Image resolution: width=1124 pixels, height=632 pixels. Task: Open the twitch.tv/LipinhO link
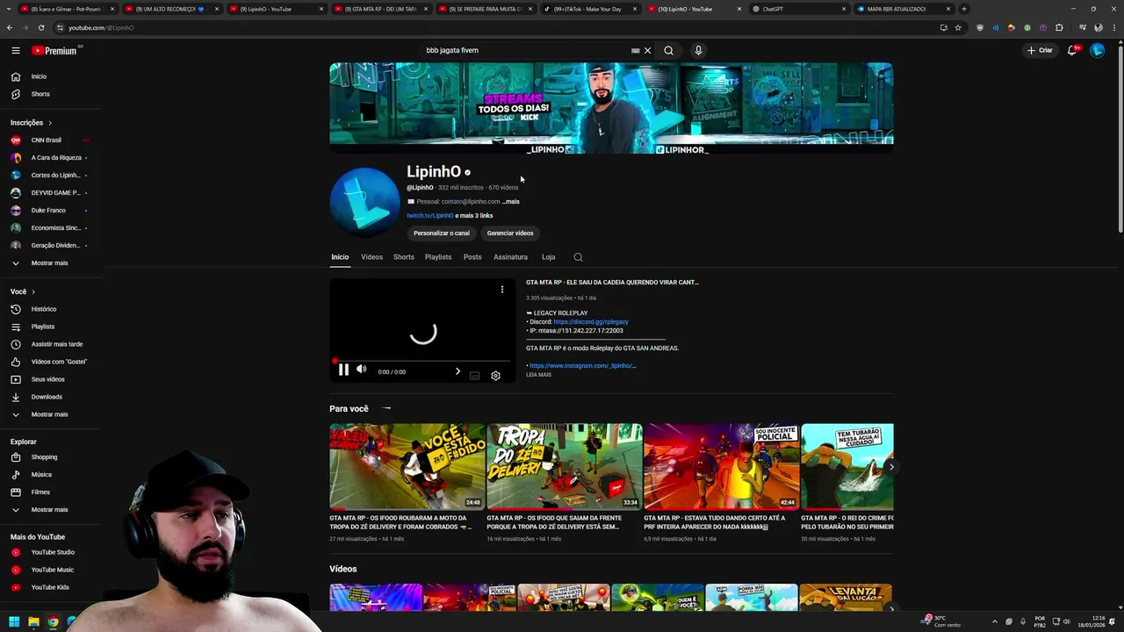[430, 215]
